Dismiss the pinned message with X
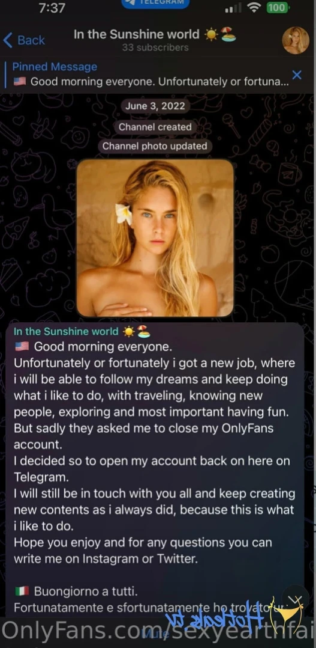The width and height of the screenshot is (316, 648). pos(297,75)
